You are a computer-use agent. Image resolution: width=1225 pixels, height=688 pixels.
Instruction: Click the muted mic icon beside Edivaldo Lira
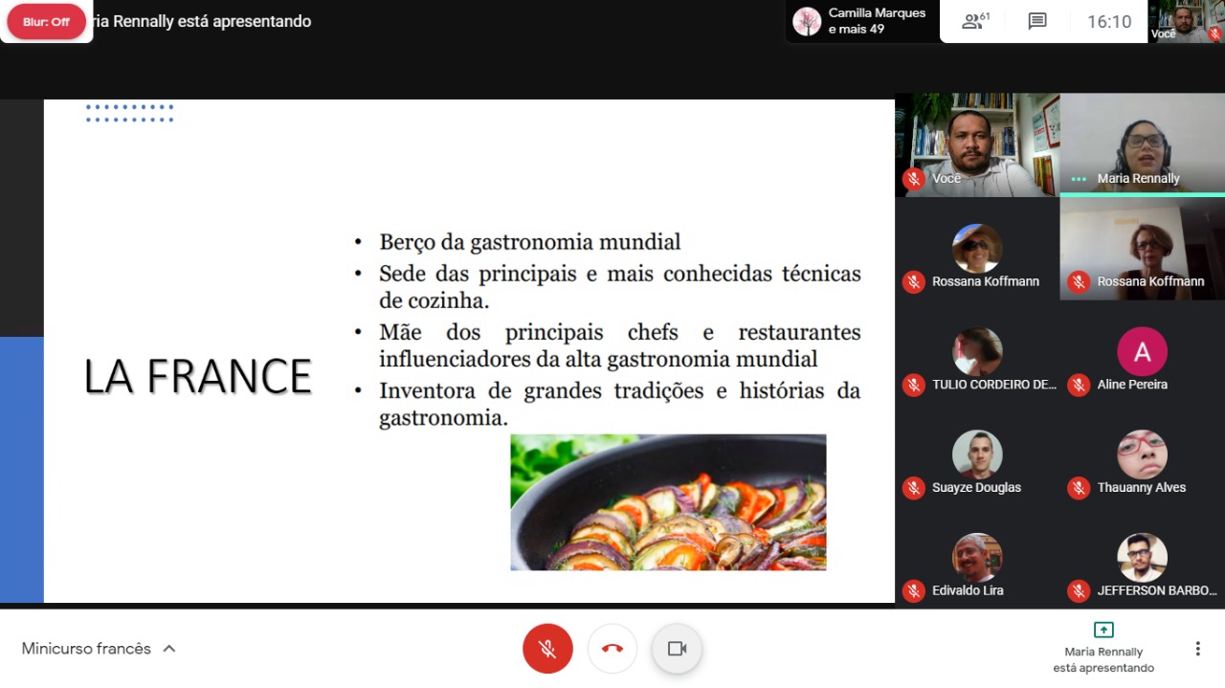pos(914,590)
